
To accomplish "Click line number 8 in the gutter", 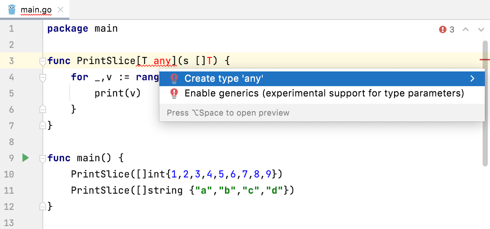I will pos(11,142).
